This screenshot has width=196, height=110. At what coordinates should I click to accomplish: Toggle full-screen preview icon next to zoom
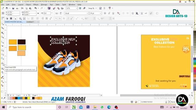(80, 8)
